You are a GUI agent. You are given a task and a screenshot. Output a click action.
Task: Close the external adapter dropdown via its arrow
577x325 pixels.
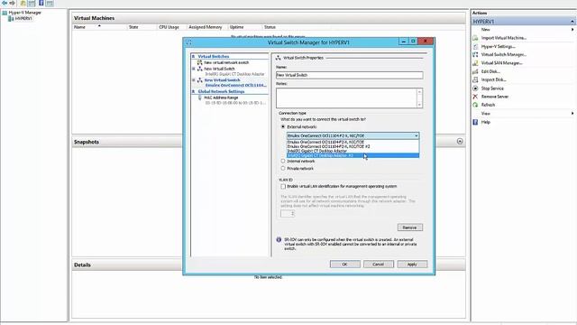(x=417, y=136)
